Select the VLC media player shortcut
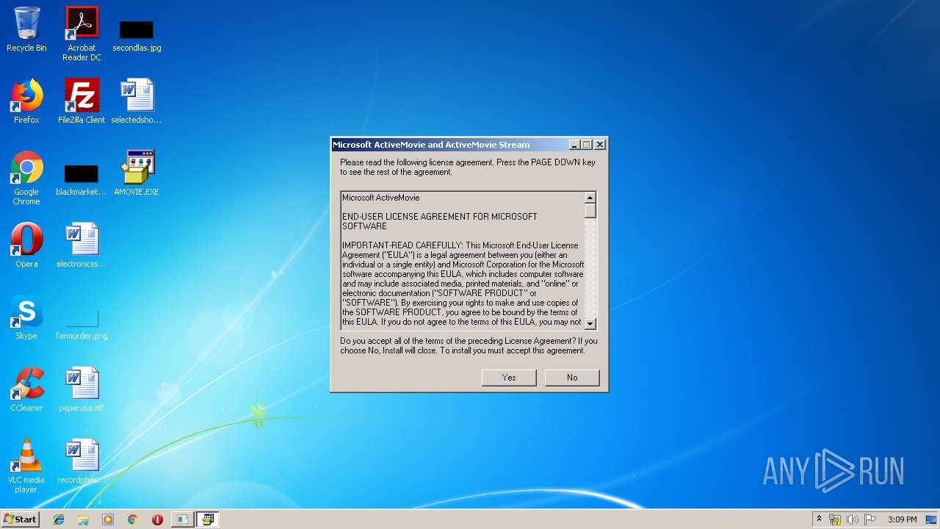This screenshot has width=940, height=529. (x=26, y=466)
